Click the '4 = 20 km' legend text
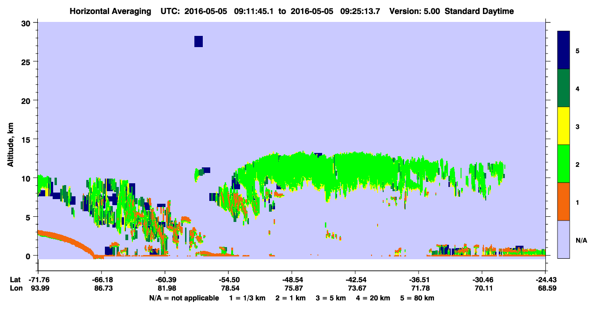Viewport: 606px width, 311px height. (x=373, y=298)
